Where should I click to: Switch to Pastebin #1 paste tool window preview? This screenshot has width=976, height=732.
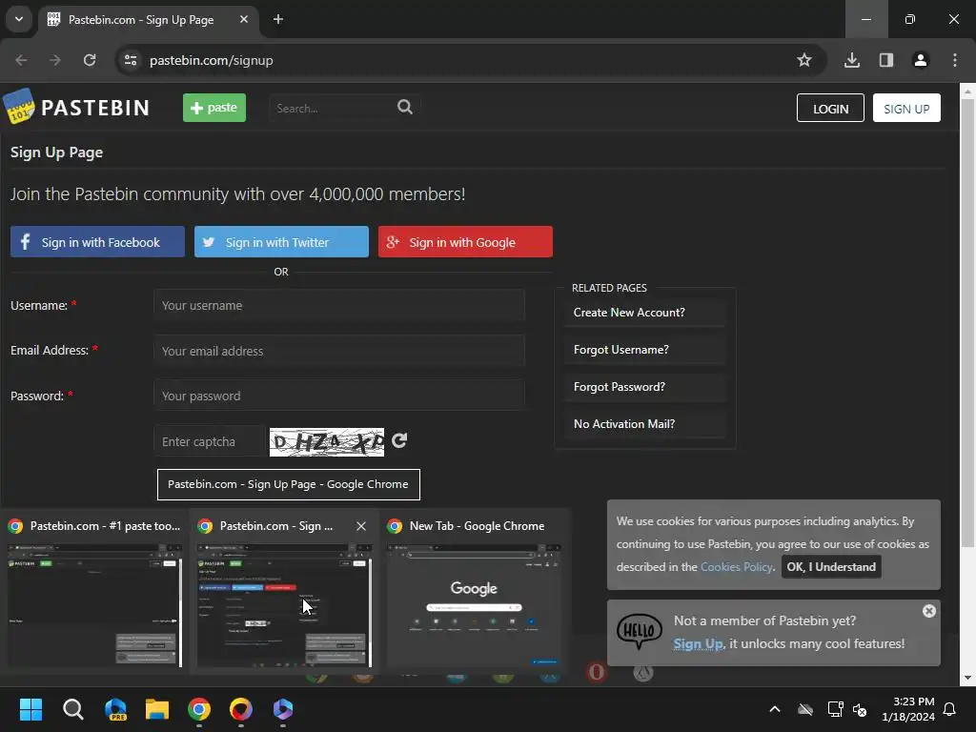coord(94,591)
